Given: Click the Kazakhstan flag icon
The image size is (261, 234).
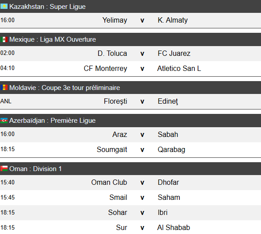Looking at the screenshot, I should point(4,7).
